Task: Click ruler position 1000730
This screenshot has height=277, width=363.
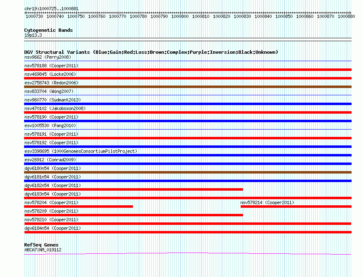Action: pos(34,16)
